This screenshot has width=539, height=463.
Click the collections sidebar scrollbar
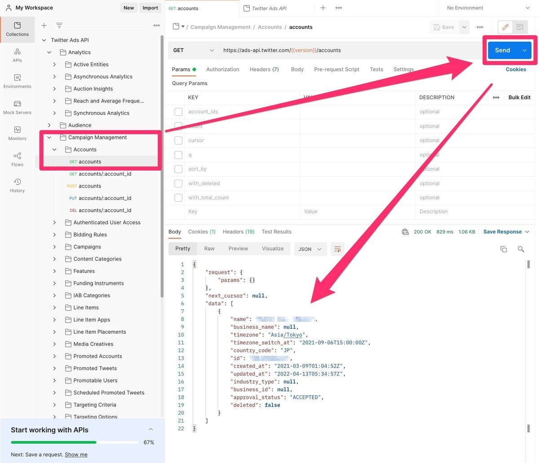(162, 166)
